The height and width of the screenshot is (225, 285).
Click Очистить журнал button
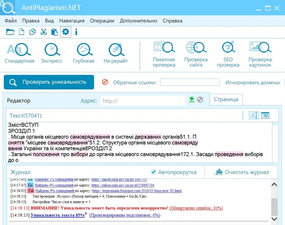coord(241,172)
